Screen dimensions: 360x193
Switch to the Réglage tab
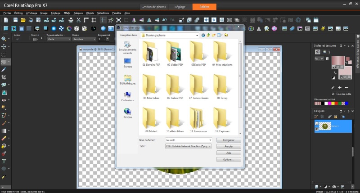(x=180, y=7)
